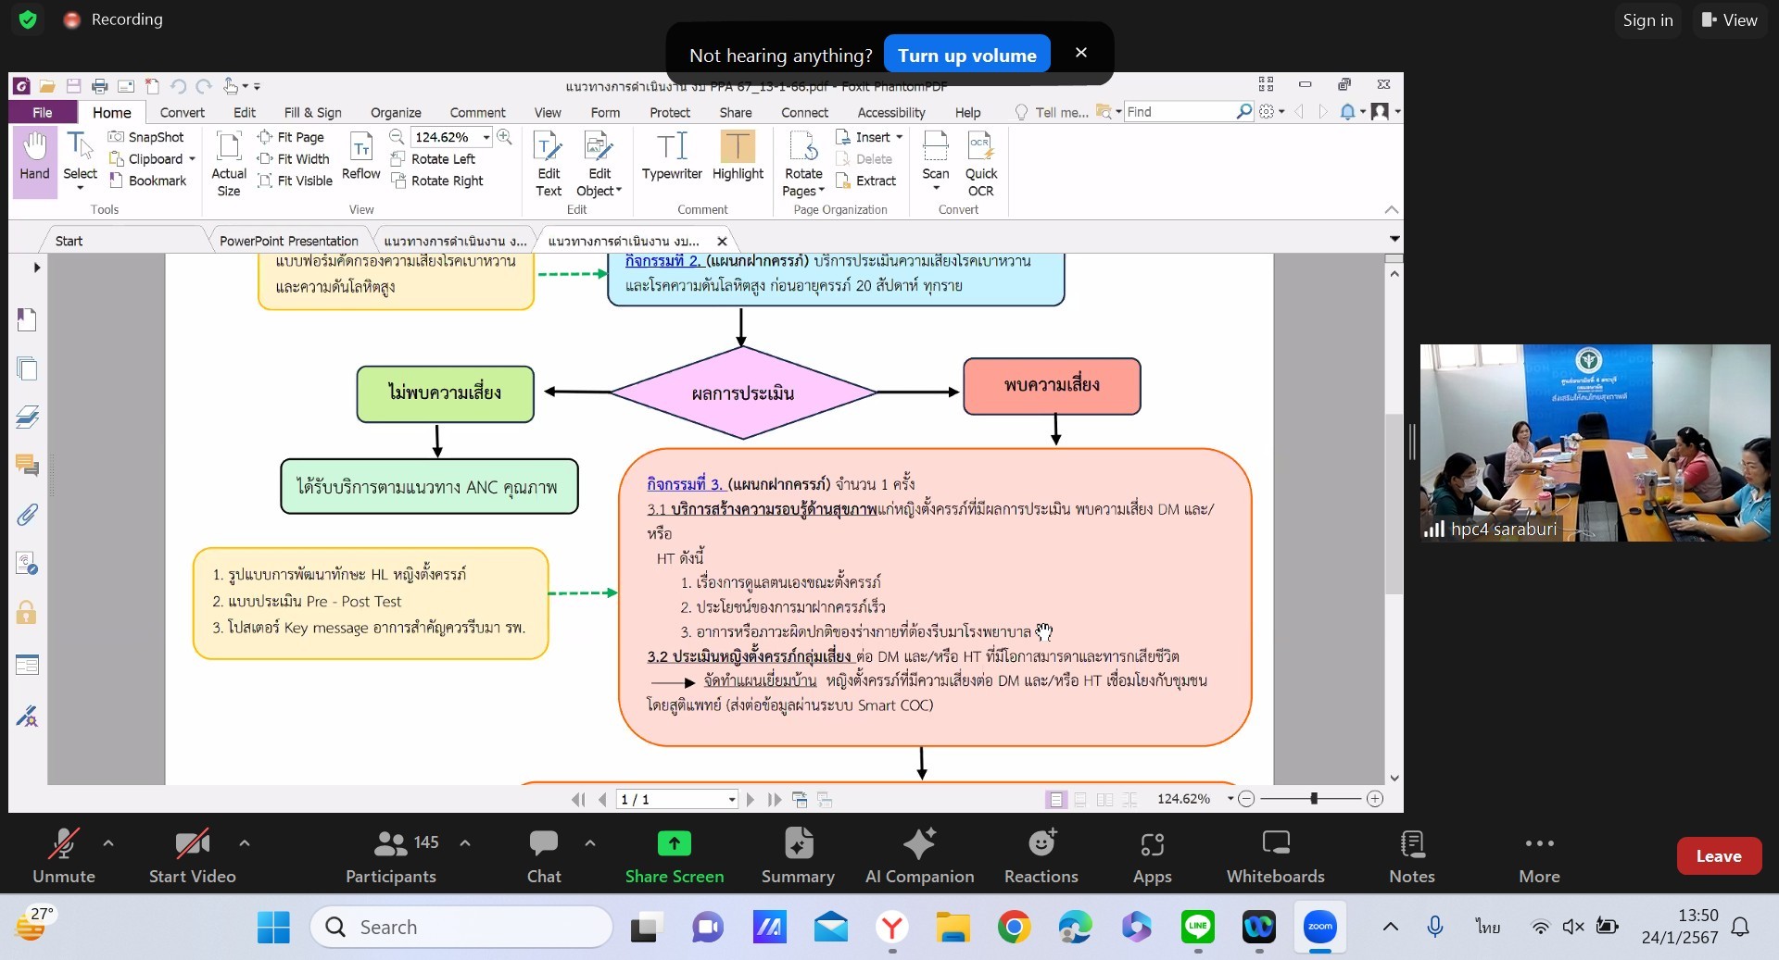
Task: Open the Comments panel in left sidebar
Action: point(27,465)
